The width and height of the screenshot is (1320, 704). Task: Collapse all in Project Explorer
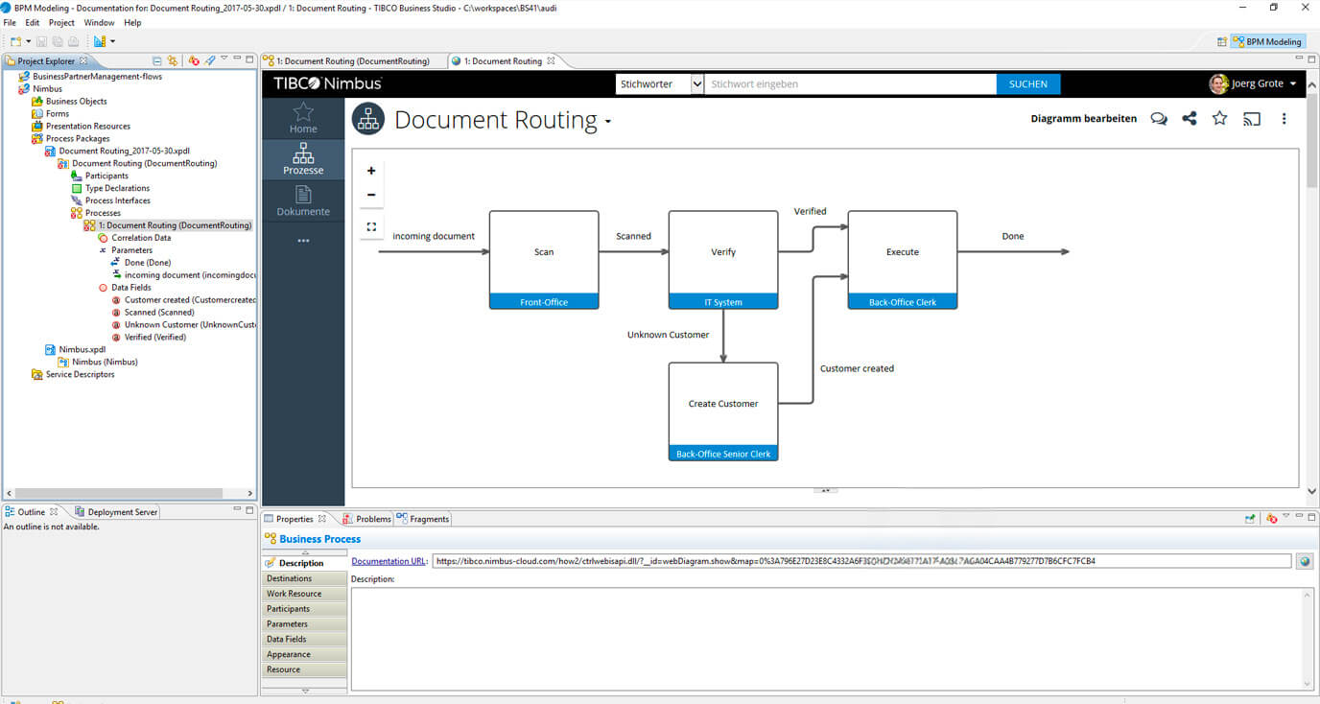pyautogui.click(x=157, y=60)
